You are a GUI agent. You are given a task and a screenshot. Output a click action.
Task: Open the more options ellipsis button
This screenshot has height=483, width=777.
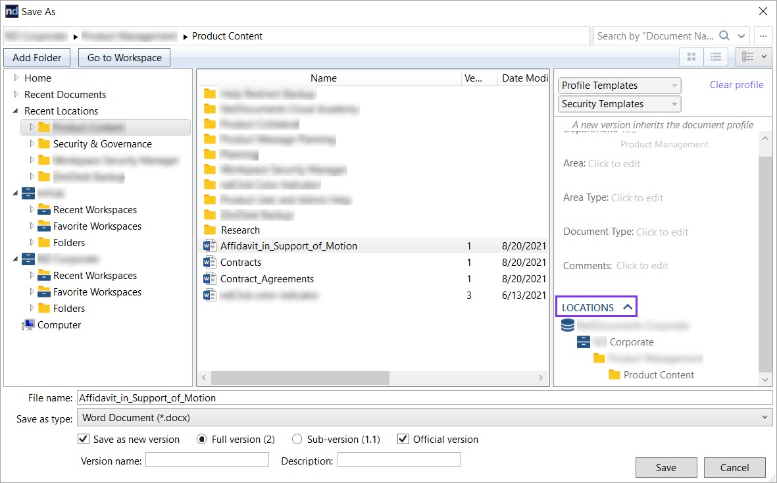coord(763,36)
